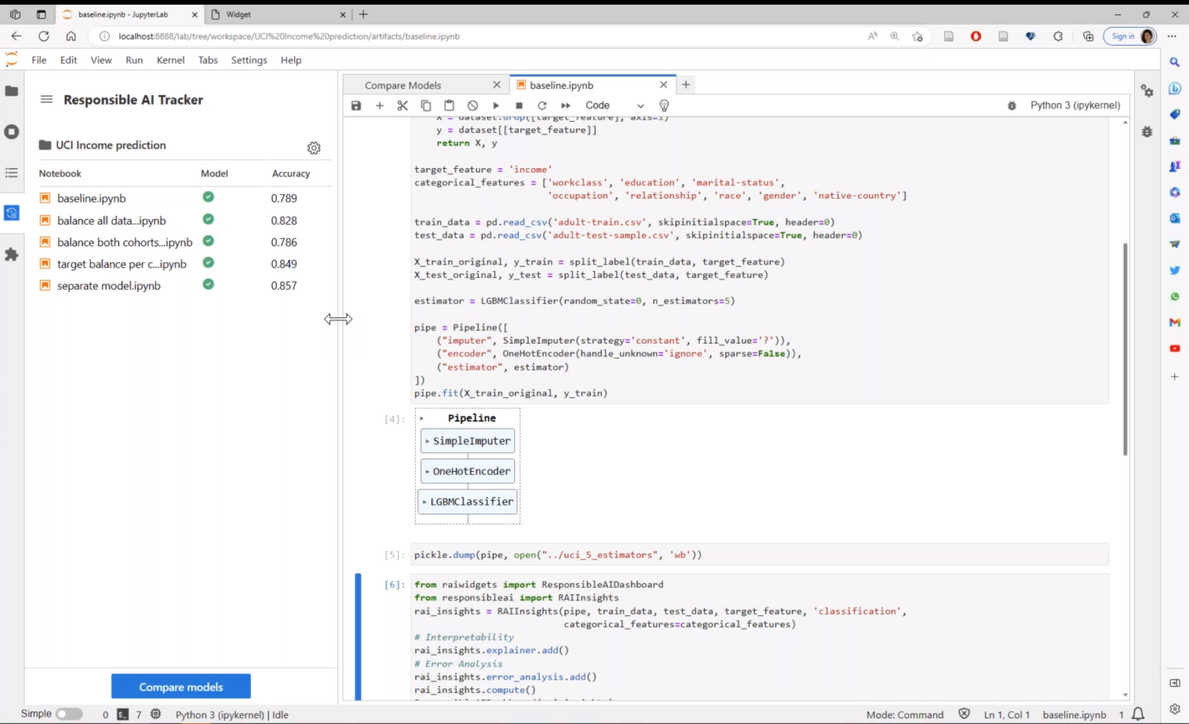The height and width of the screenshot is (724, 1189).
Task: Restart the kernel using circular arrow icon
Action: 542,106
